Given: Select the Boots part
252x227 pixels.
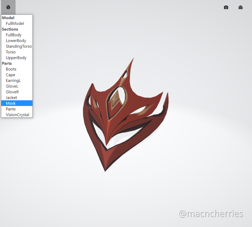Looking at the screenshot, I should [11, 69].
